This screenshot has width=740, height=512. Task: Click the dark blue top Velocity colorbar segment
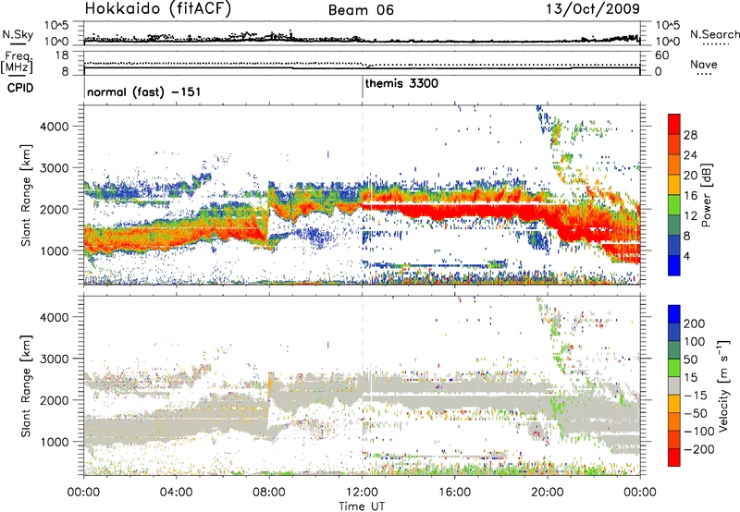point(674,314)
